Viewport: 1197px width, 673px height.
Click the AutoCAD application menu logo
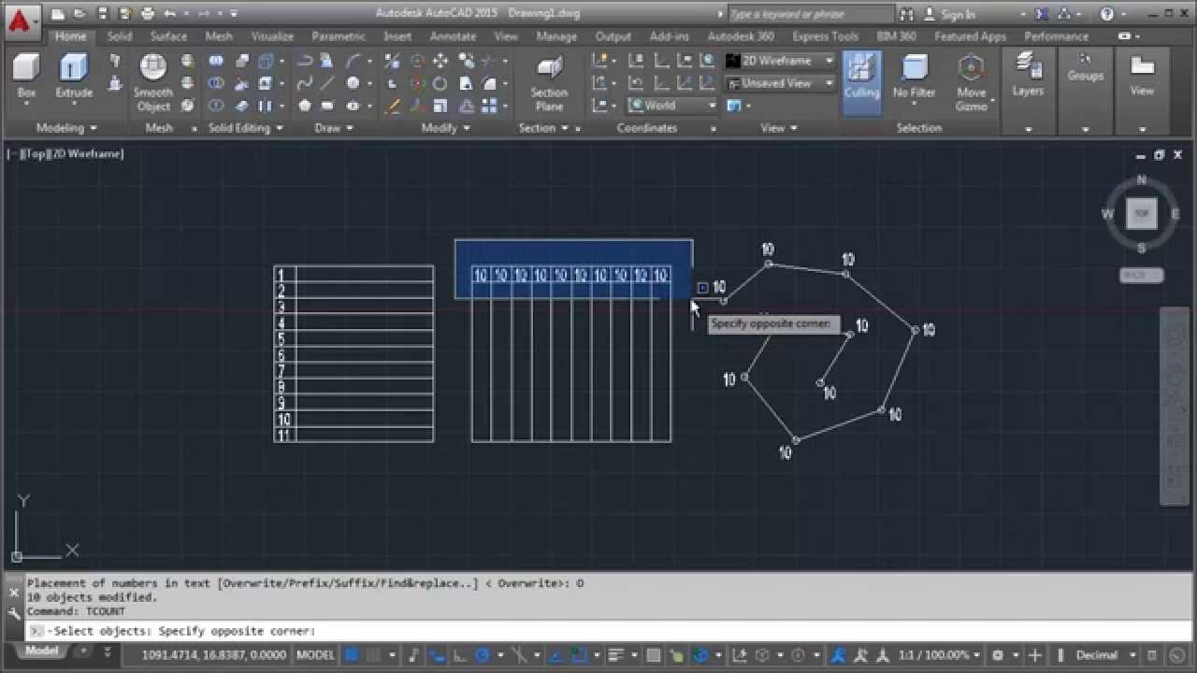[21, 18]
